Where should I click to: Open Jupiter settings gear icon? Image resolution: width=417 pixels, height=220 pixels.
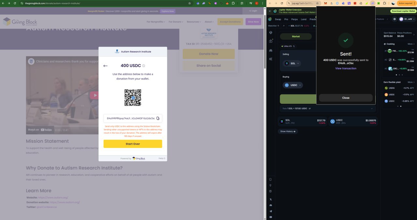395,19
